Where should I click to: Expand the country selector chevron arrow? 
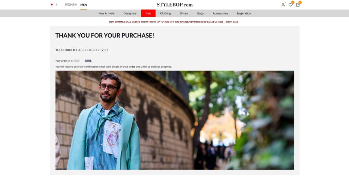(x=57, y=5)
